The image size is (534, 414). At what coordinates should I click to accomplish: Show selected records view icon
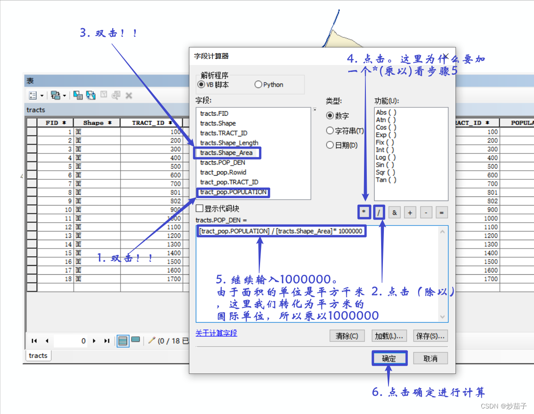[x=135, y=340]
